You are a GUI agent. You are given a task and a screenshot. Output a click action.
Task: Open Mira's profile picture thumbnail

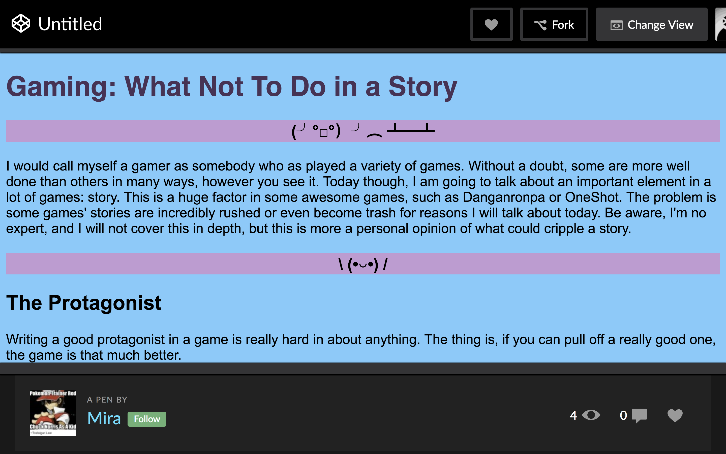point(53,413)
